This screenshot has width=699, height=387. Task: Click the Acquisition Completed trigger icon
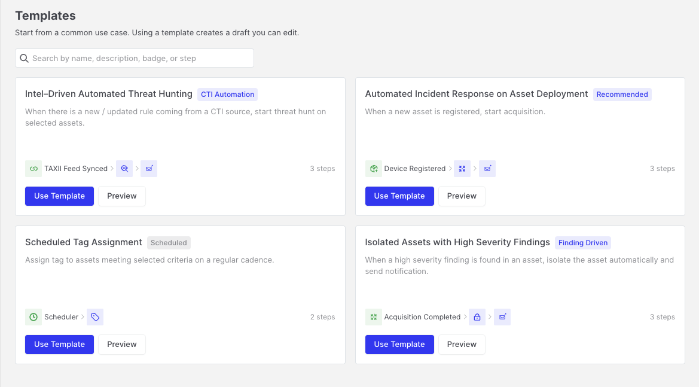tap(374, 317)
